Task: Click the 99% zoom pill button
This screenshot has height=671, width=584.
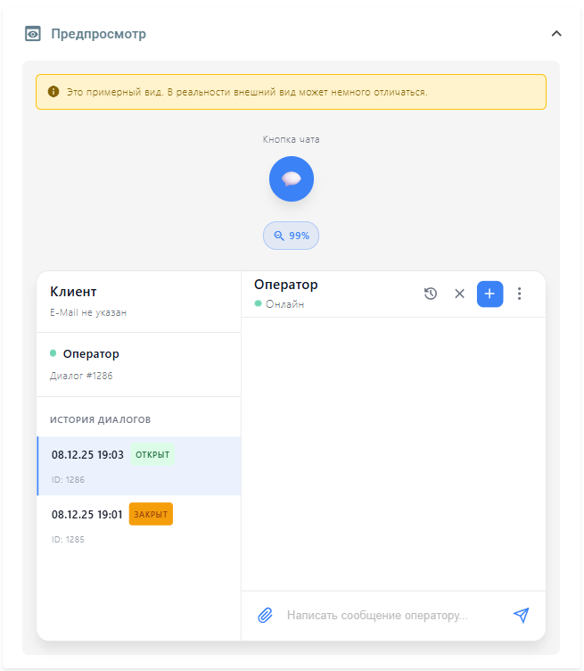Action: click(x=292, y=236)
